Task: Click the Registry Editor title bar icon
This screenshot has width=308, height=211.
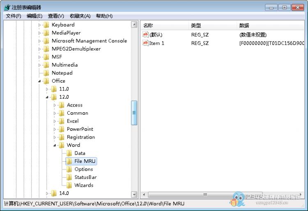Action: [x=7, y=7]
